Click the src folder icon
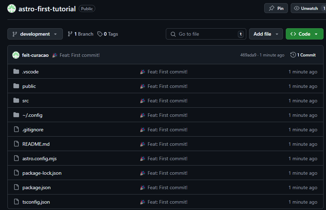Screen dimensions: 326x210 pos(16,101)
